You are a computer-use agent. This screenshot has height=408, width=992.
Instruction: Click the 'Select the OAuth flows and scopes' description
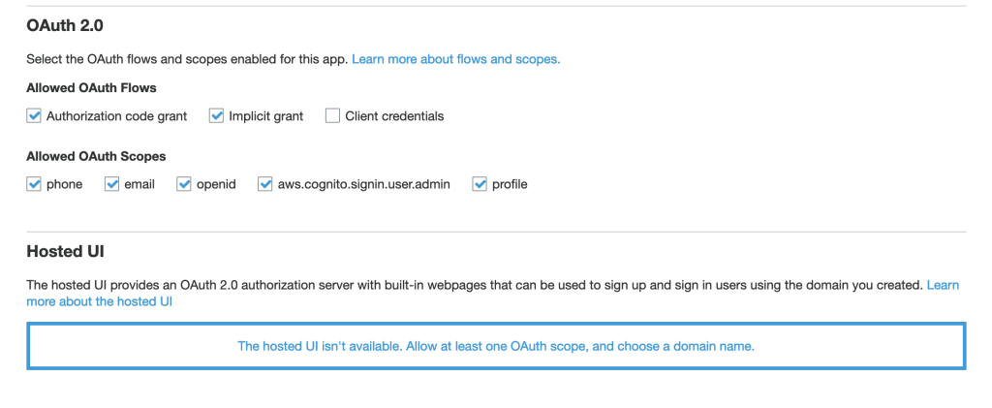pos(187,59)
